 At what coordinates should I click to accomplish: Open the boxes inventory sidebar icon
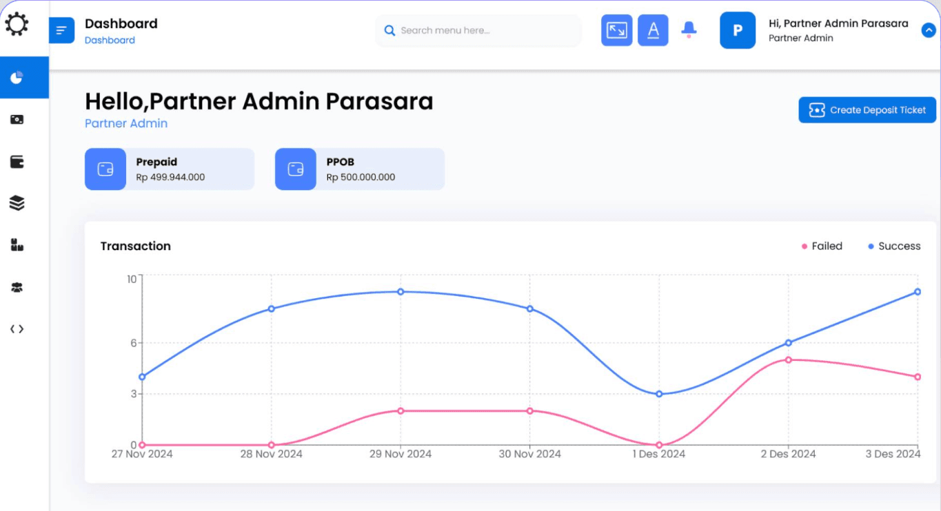17,245
